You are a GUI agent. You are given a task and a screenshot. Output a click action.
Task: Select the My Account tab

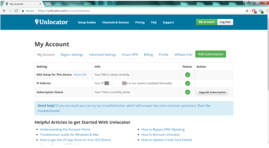pos(46,54)
